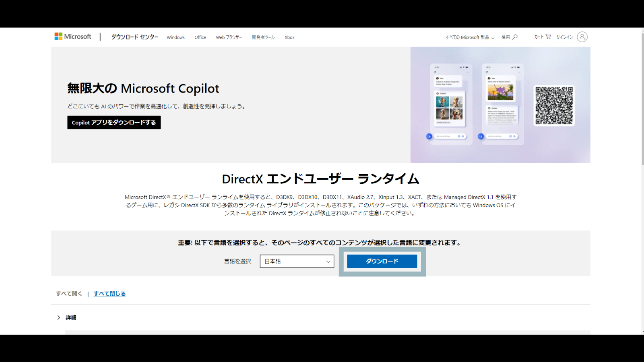
Task: Open the Office menu item
Action: click(200, 37)
